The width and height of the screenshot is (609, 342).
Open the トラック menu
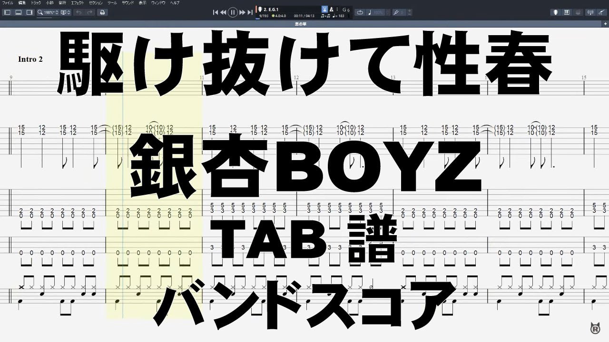[x=36, y=3]
